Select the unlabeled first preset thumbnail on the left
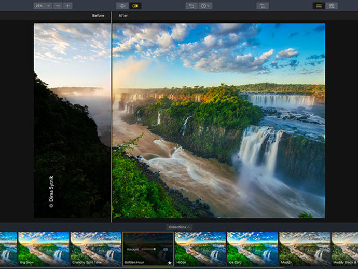The height and width of the screenshot is (269, 358). (8, 249)
